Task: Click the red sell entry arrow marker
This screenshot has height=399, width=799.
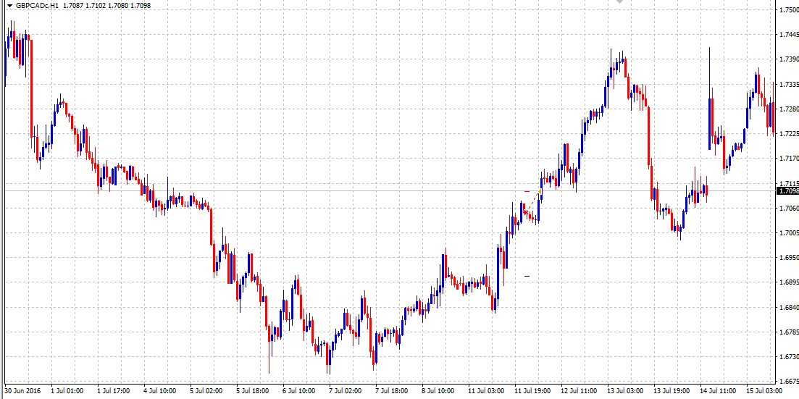Action: click(x=525, y=212)
